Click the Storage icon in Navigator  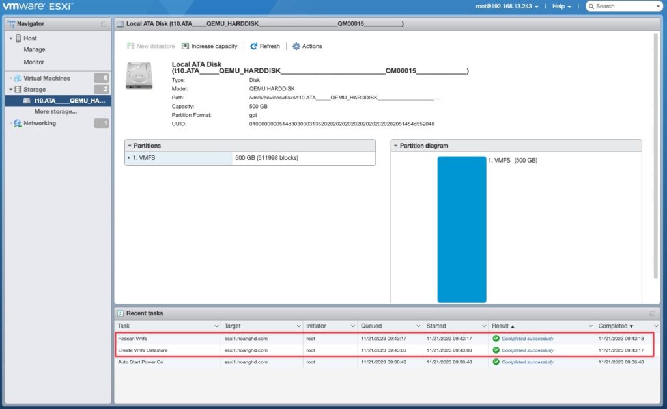coord(18,90)
